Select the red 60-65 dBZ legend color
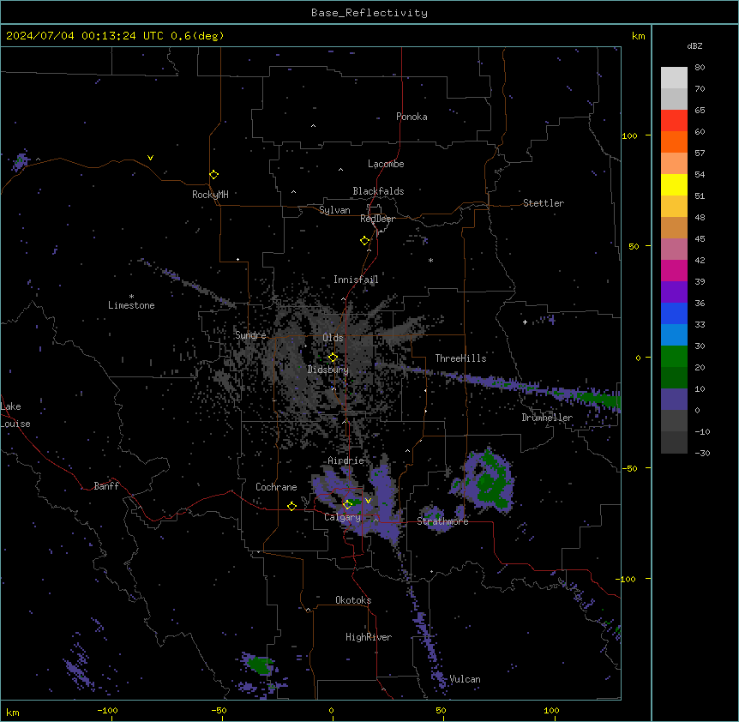739x722 pixels. tap(674, 120)
